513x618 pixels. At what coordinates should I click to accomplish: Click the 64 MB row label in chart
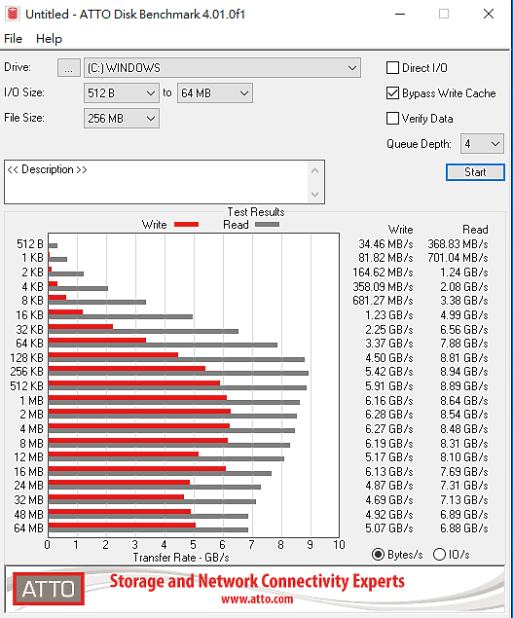point(28,528)
